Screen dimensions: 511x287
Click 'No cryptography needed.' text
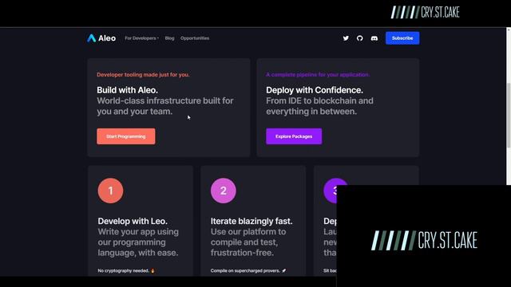pyautogui.click(x=124, y=271)
